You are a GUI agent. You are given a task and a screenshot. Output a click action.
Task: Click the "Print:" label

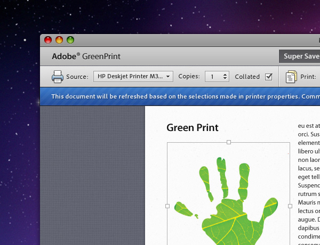tap(308, 77)
